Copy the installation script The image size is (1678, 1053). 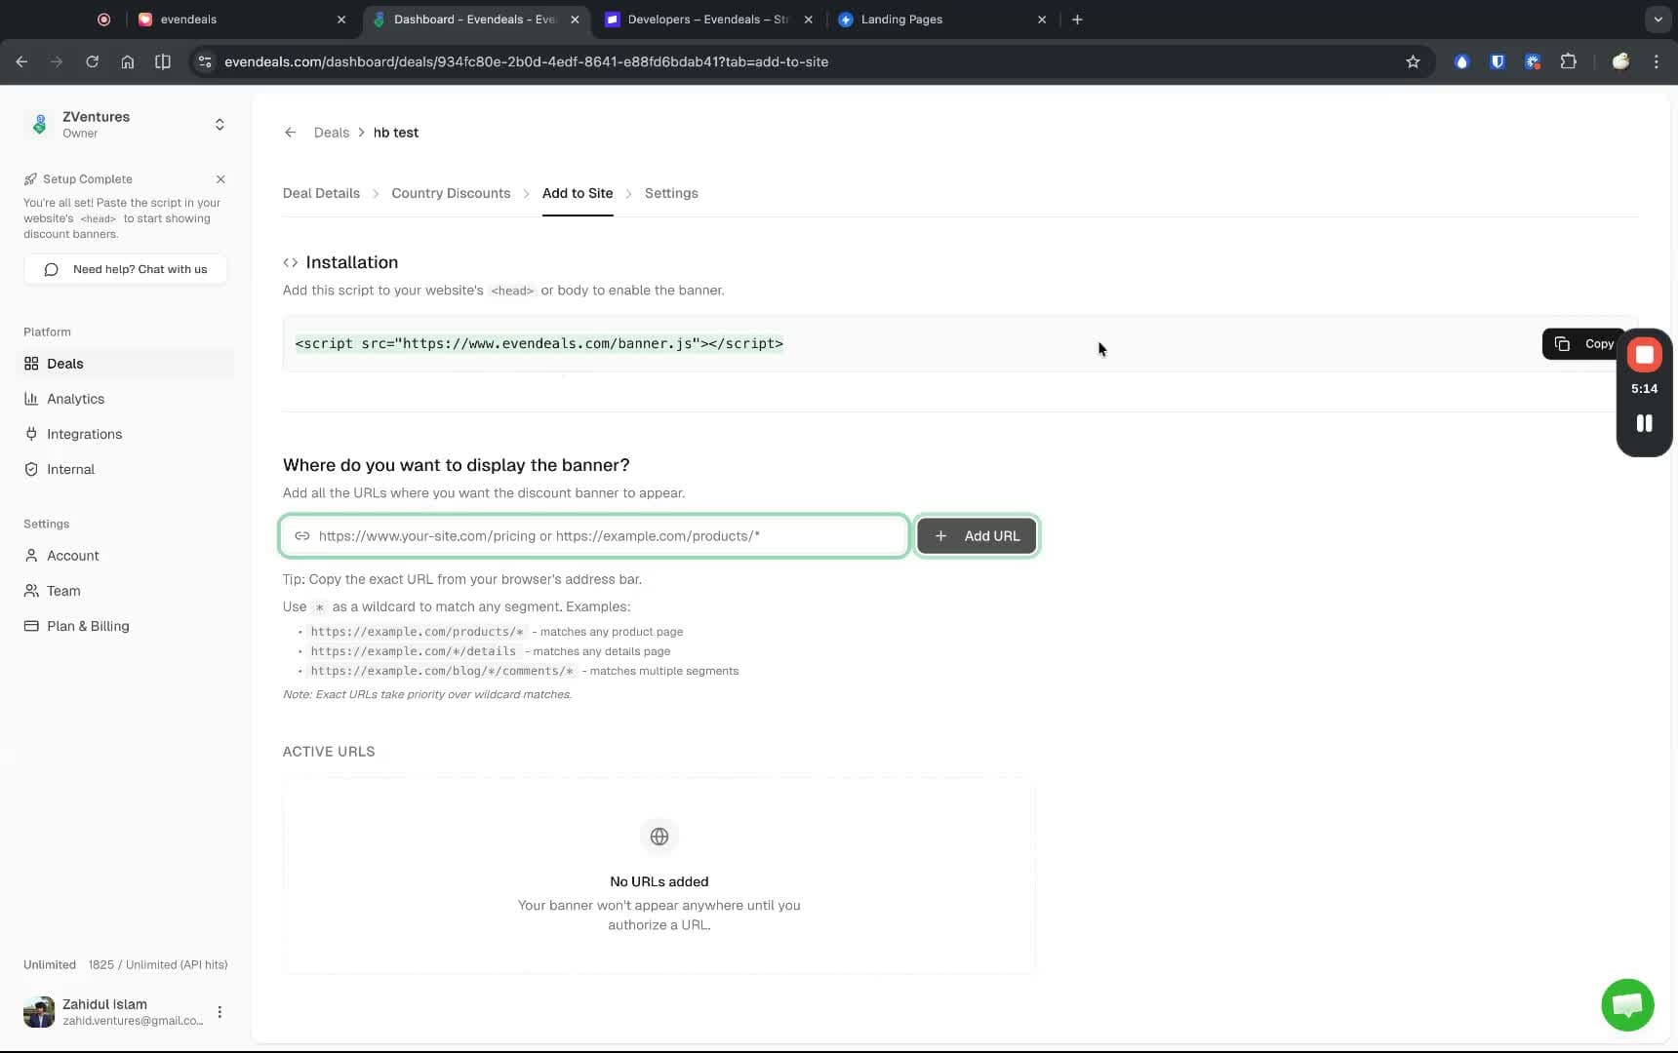click(1582, 344)
